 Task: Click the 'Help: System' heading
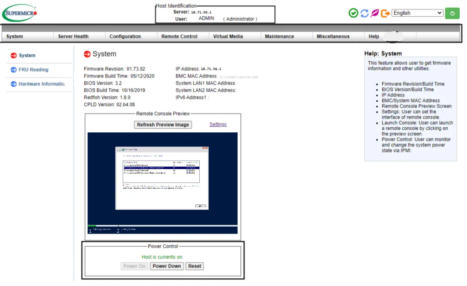(383, 54)
